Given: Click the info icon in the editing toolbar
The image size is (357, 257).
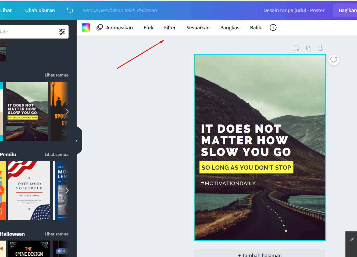Looking at the screenshot, I should pyautogui.click(x=273, y=27).
